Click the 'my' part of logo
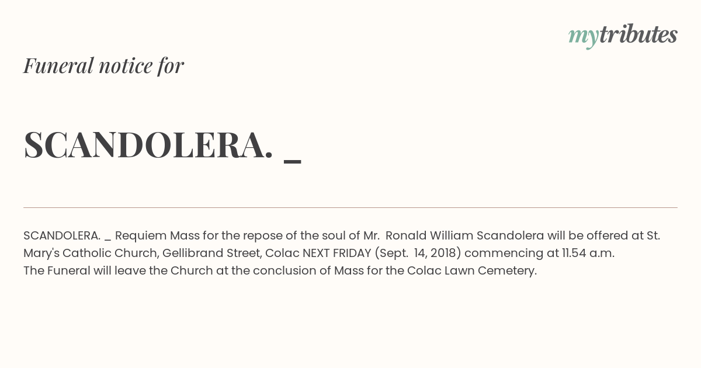This screenshot has height=368, width=701. click(583, 36)
